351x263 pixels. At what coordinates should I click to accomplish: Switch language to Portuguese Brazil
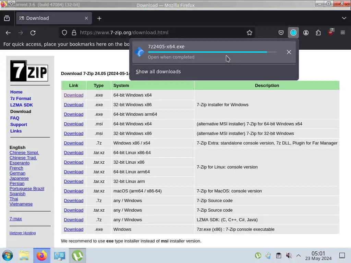[27, 189]
